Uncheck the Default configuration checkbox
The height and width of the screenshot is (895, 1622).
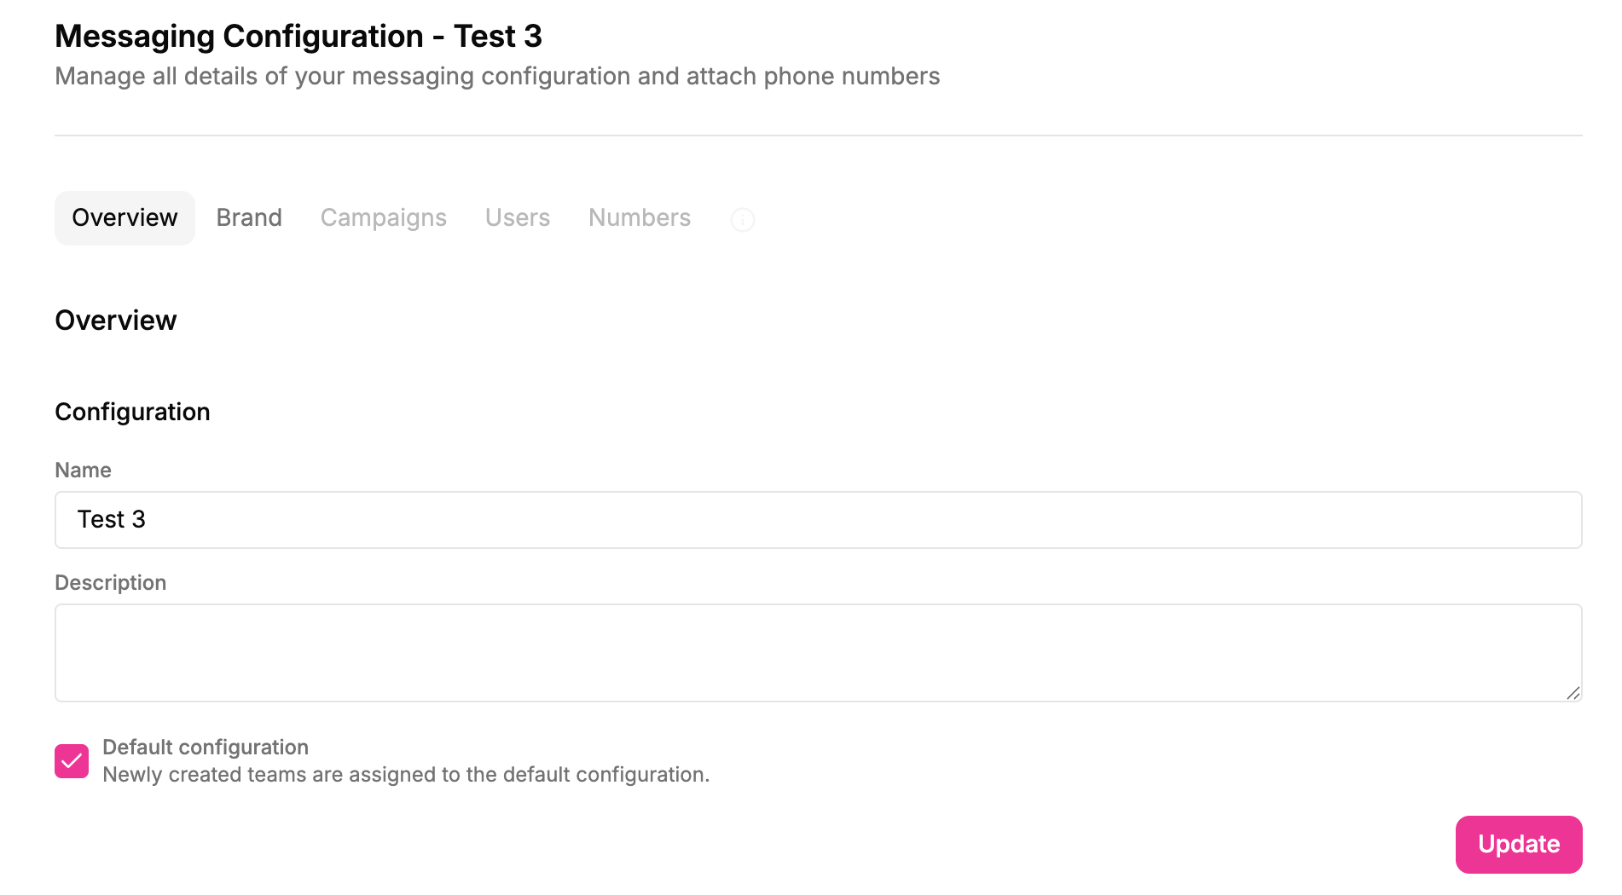(72, 761)
